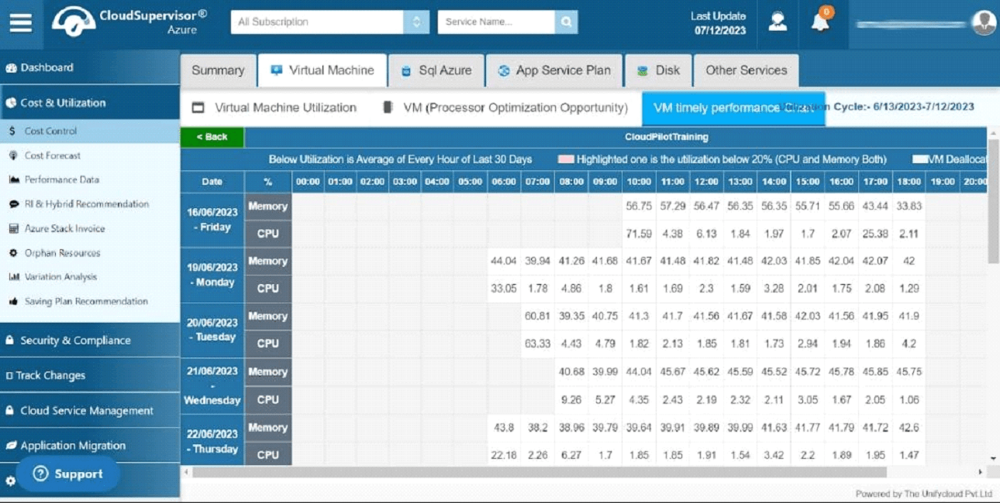Click the Support button
Viewport: 1000px width, 503px height.
coord(68,474)
